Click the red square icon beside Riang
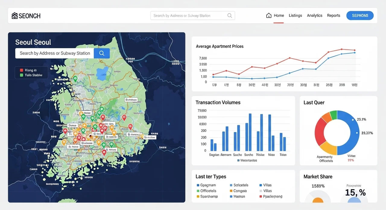386x210 pixels. (21, 70)
